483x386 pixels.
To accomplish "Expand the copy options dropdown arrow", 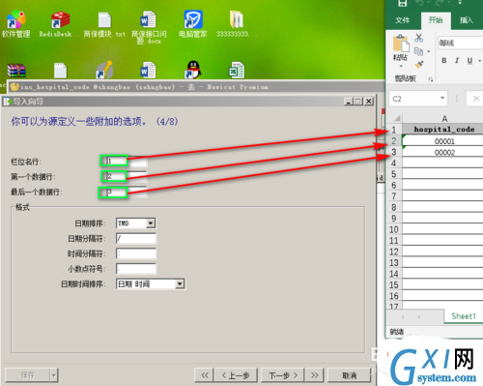I will 428,51.
